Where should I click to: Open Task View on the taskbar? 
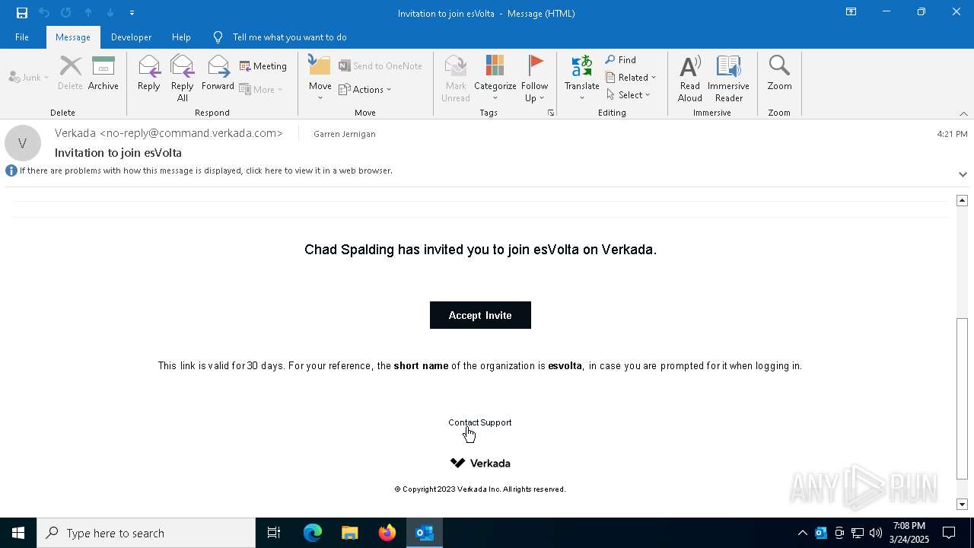pos(274,533)
